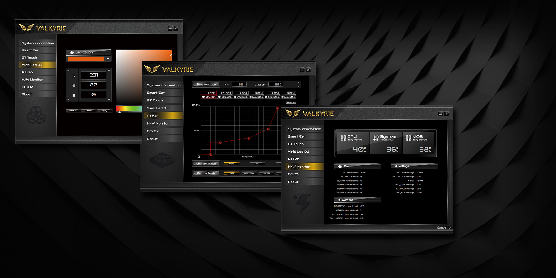The height and width of the screenshot is (278, 556).
Task: Open OC/OV in fan window sidebar
Action: (164, 131)
